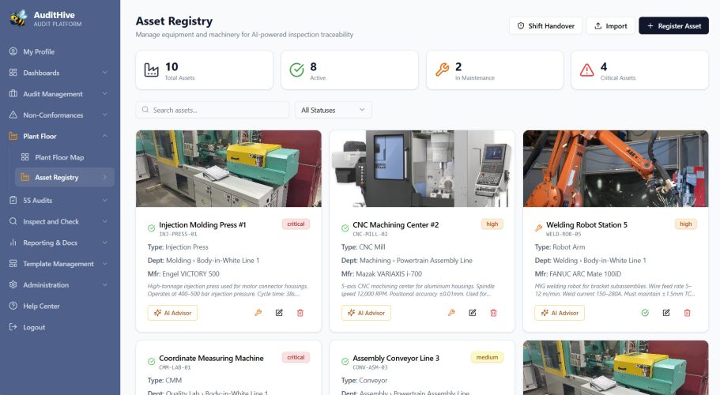
Task: Click high badge on CNC Machining Center
Action: (x=492, y=224)
